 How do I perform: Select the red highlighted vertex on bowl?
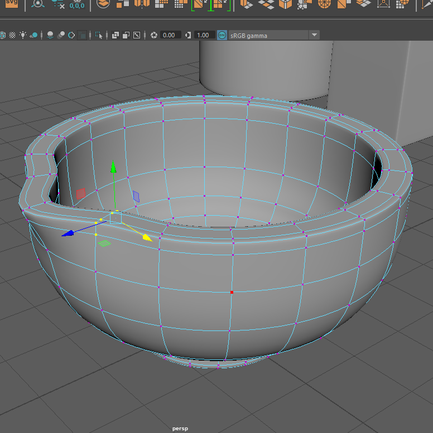pyautogui.click(x=232, y=292)
